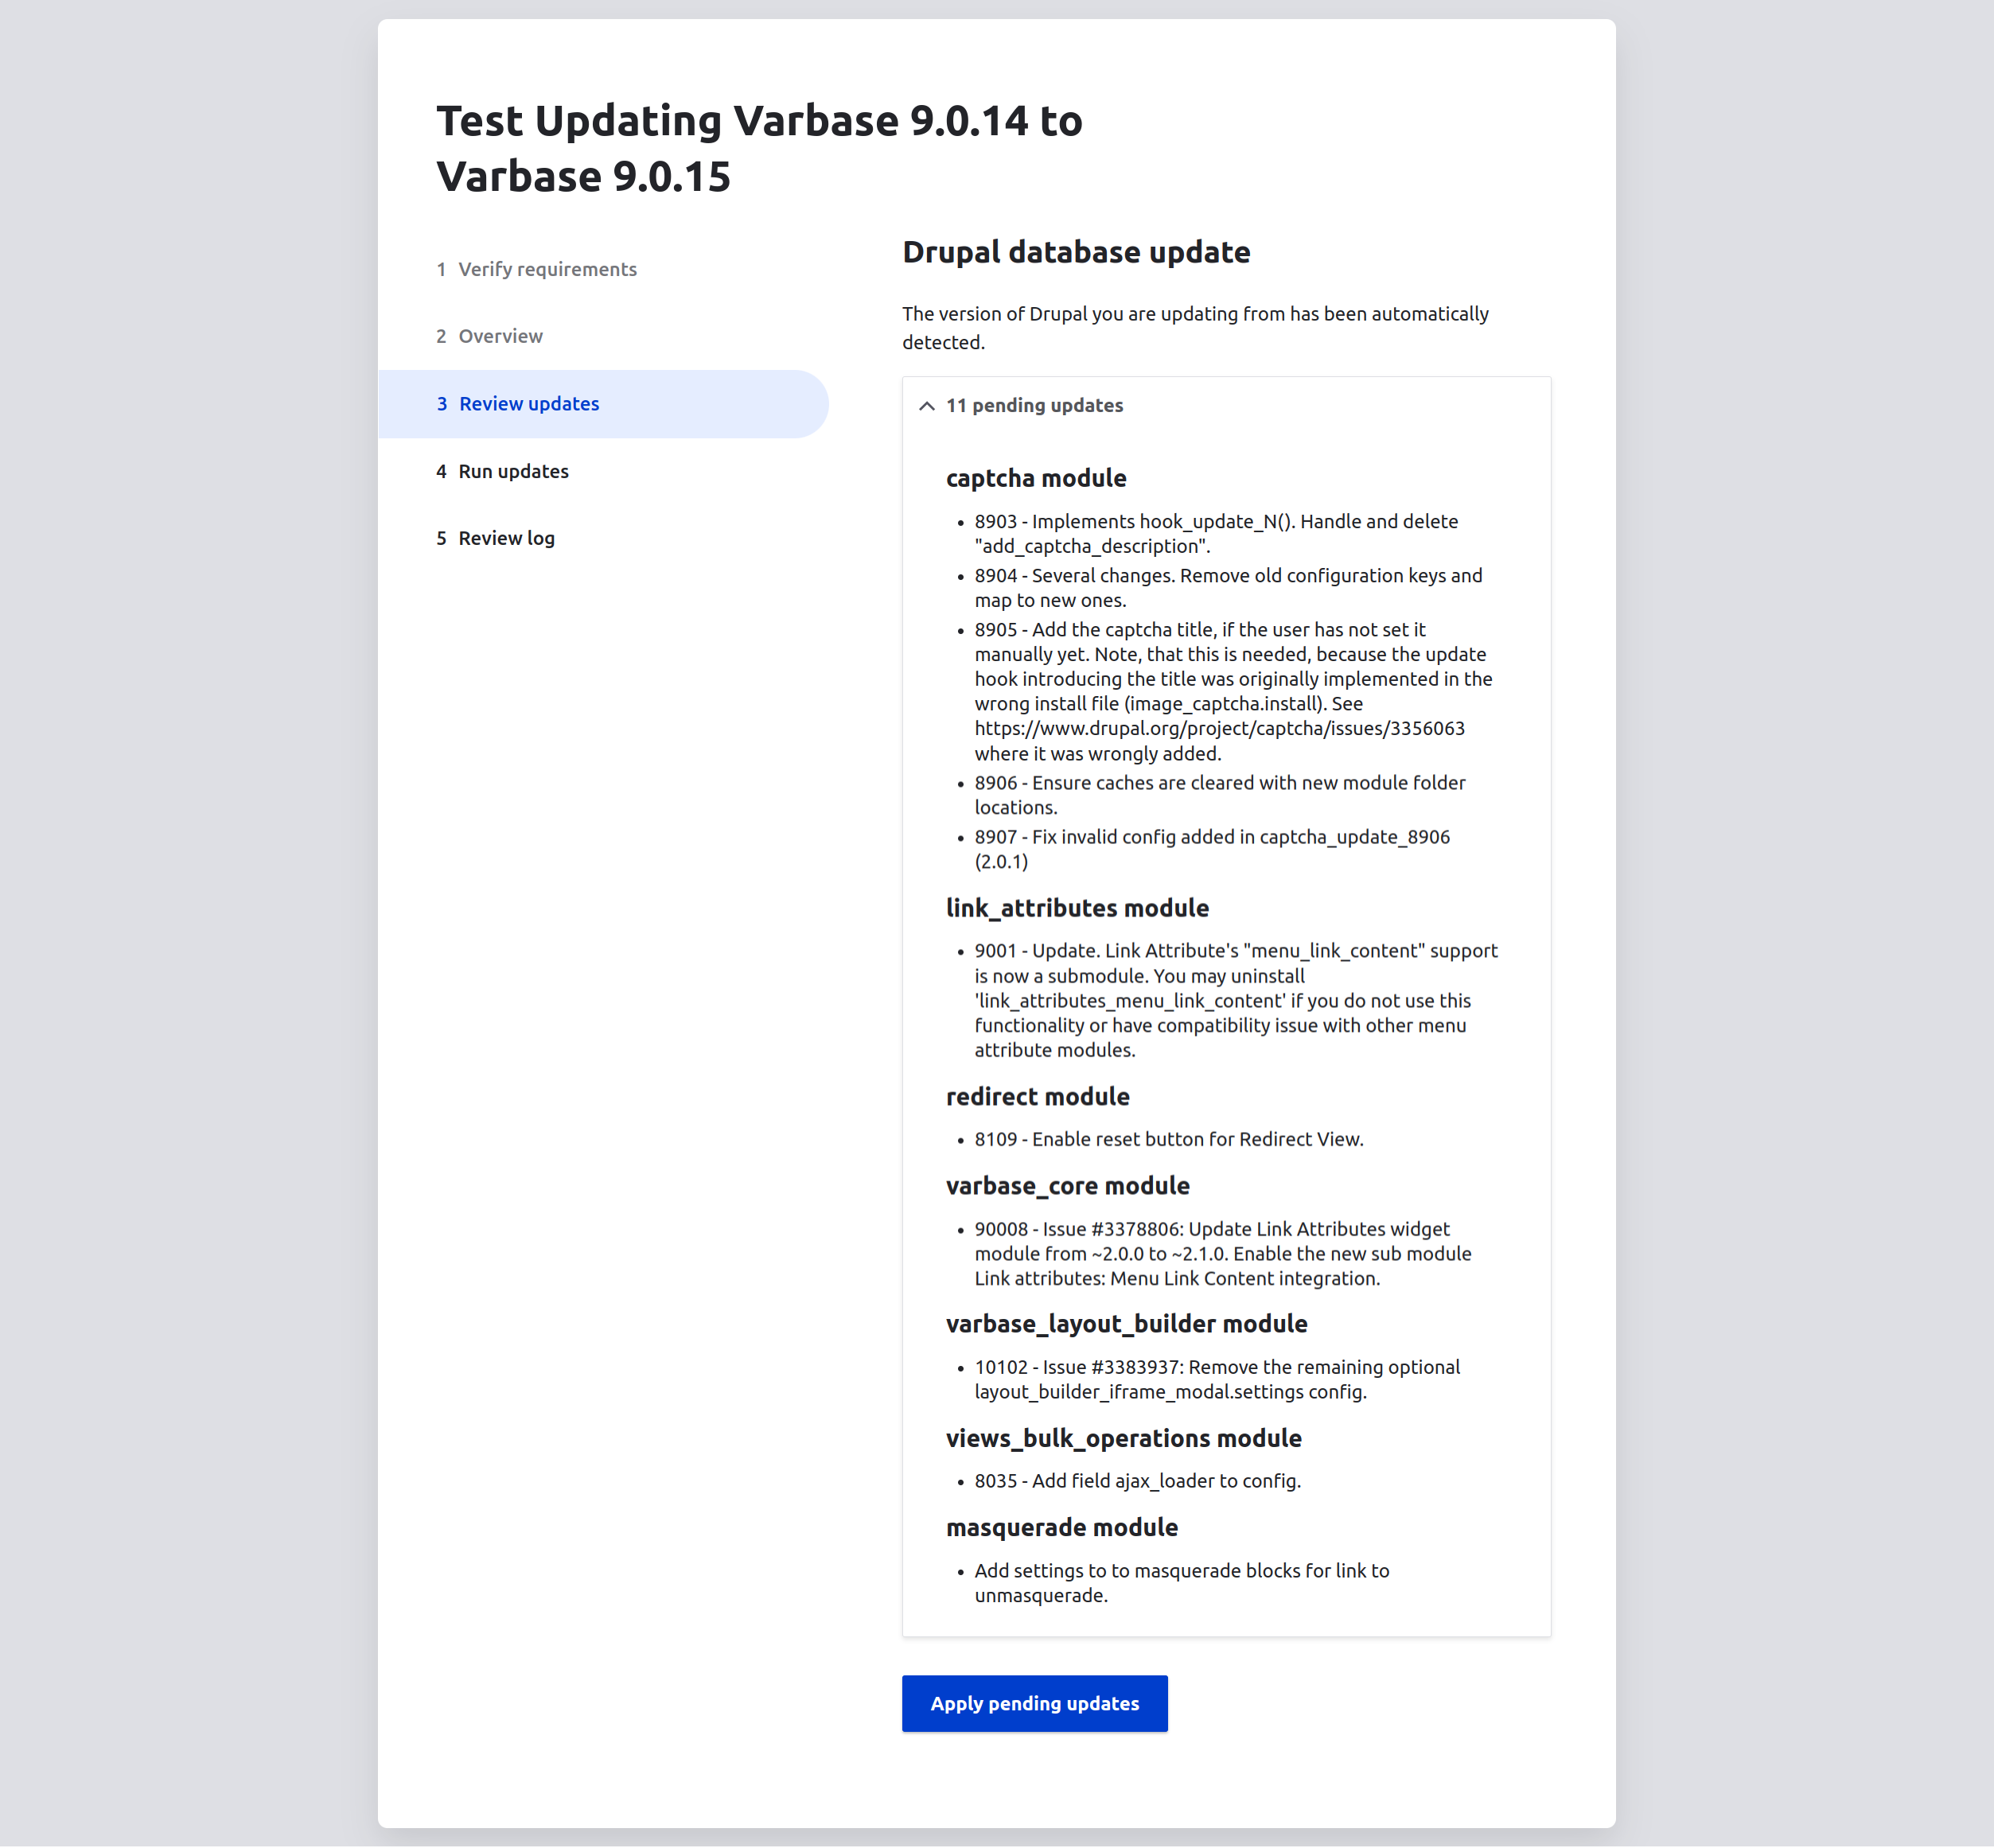The image size is (1994, 1848).
Task: Click the redirect module heading
Action: (x=1037, y=1097)
